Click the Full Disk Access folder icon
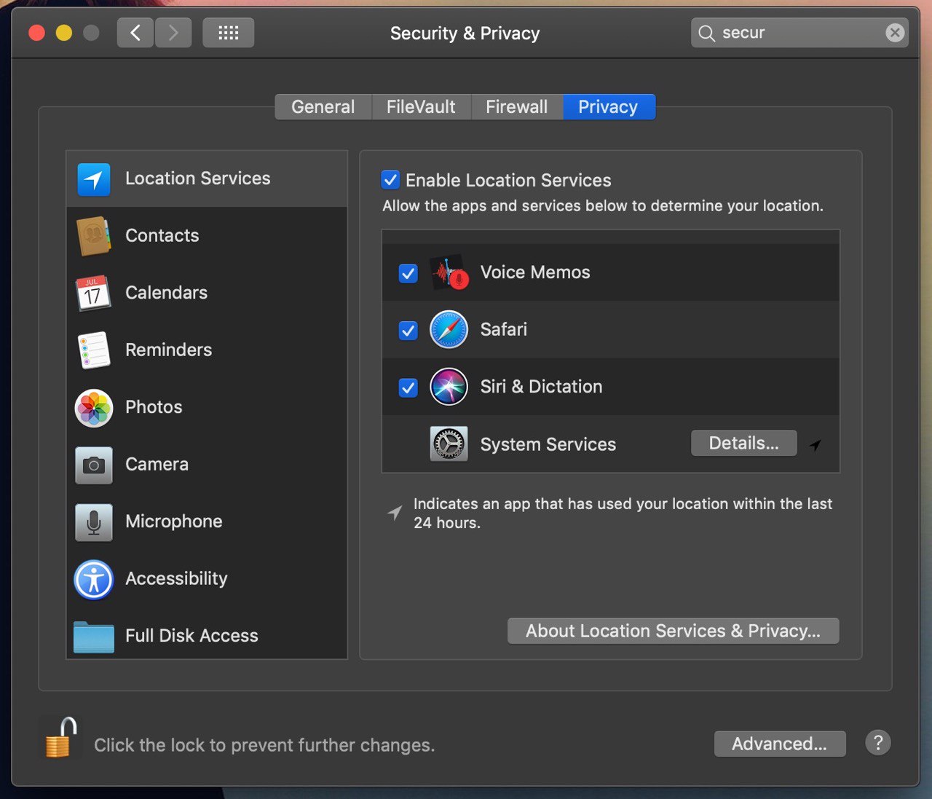The height and width of the screenshot is (799, 932). (94, 637)
